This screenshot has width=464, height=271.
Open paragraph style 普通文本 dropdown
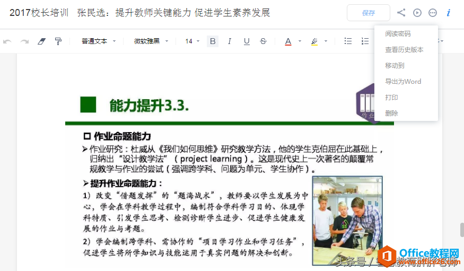[x=99, y=41]
